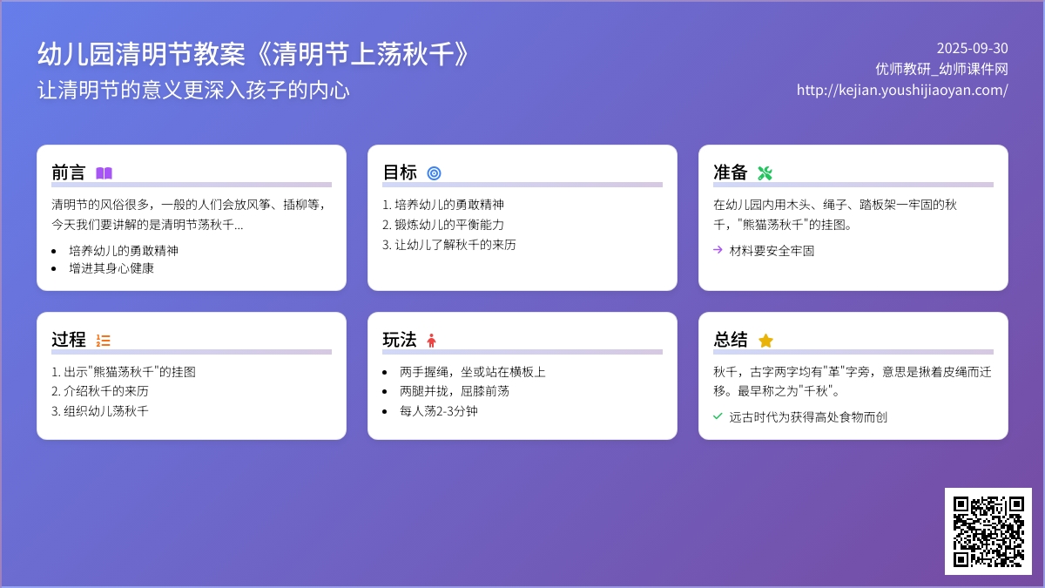
Task: Click the 优师教研_幼师课件网 site name
Action: [941, 69]
